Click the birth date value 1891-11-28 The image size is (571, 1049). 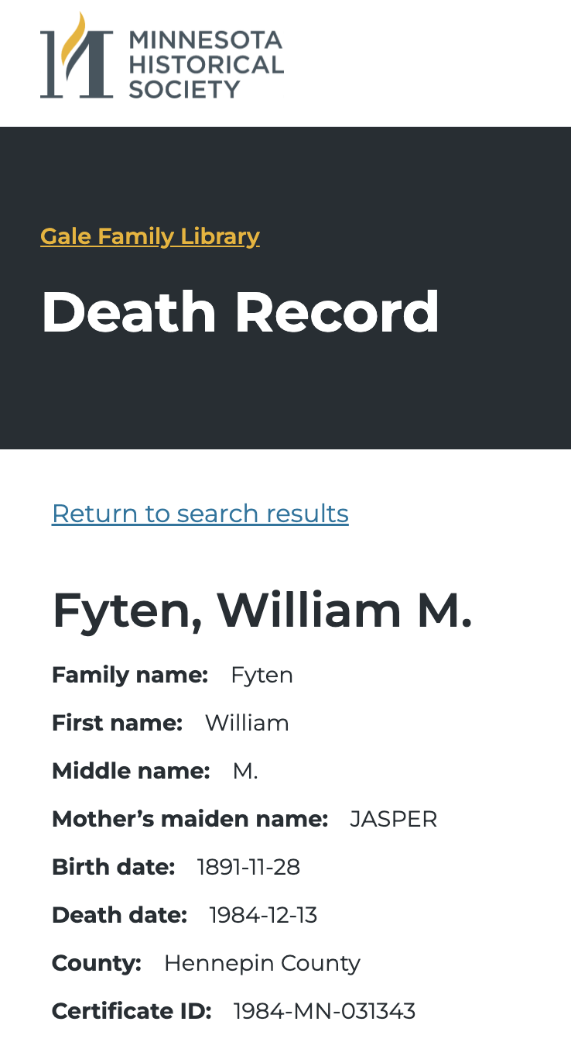pyautogui.click(x=248, y=868)
